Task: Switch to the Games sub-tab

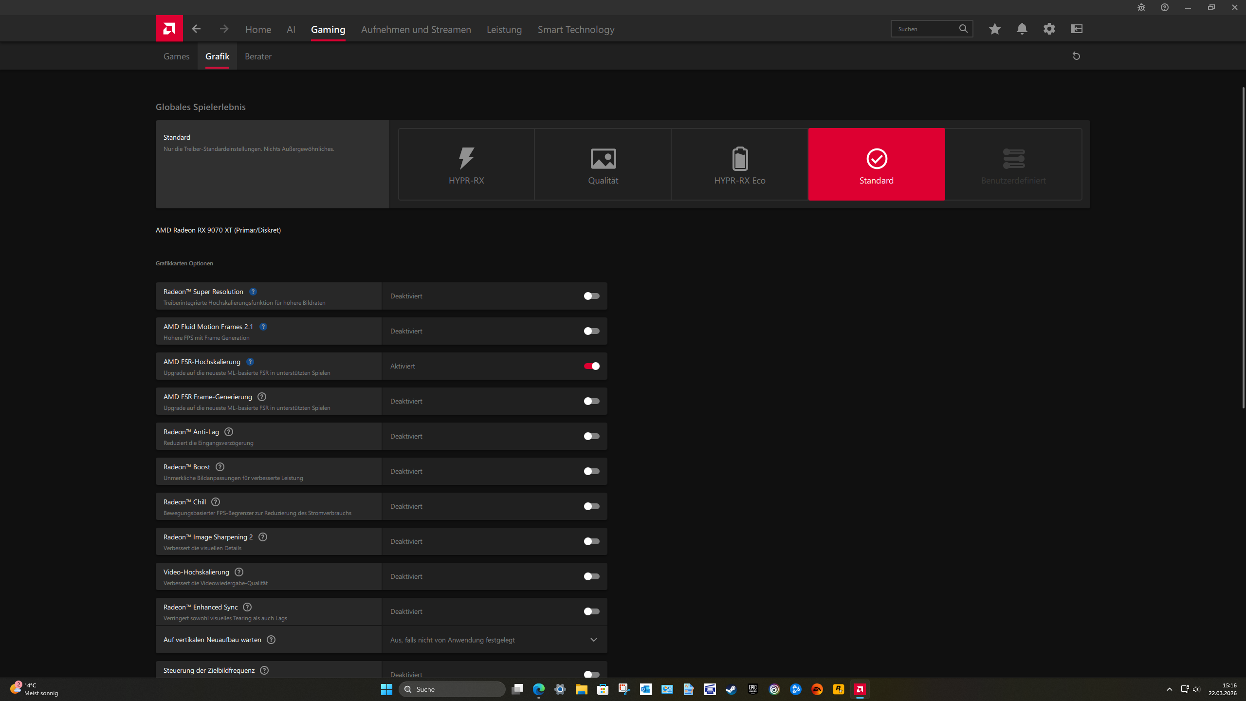Action: (176, 56)
